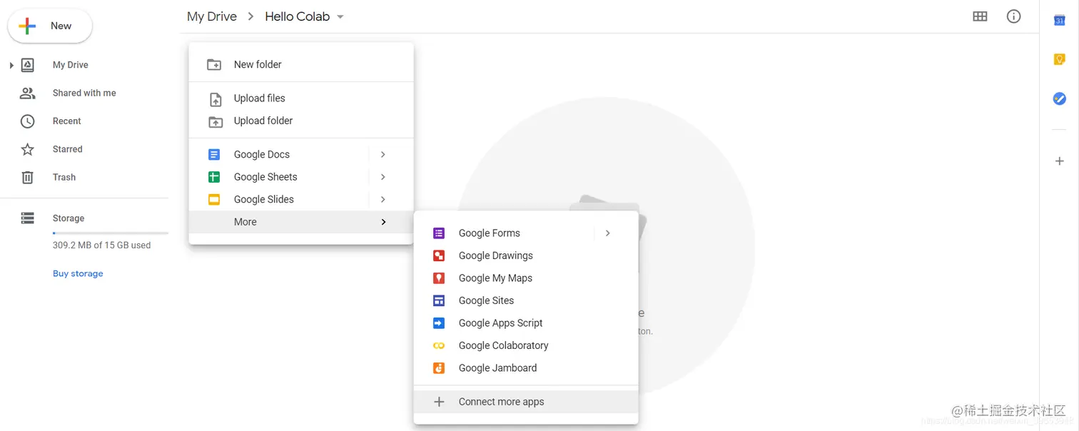Click the Recent clock icon
1079x431 pixels.
(27, 121)
